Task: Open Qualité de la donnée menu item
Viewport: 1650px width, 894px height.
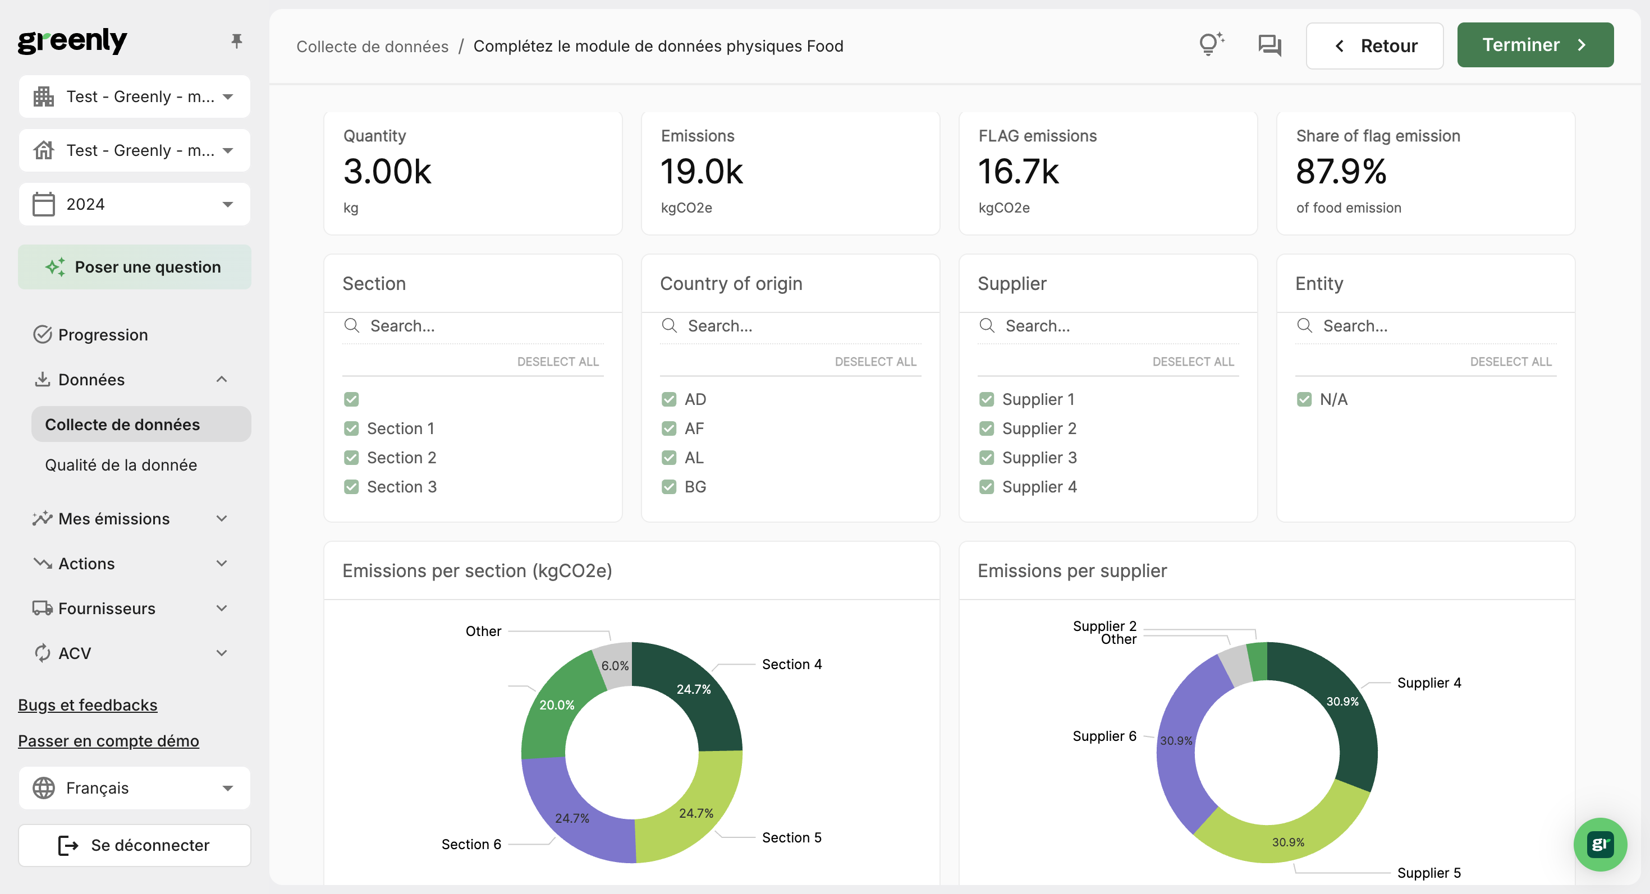Action: coord(121,464)
